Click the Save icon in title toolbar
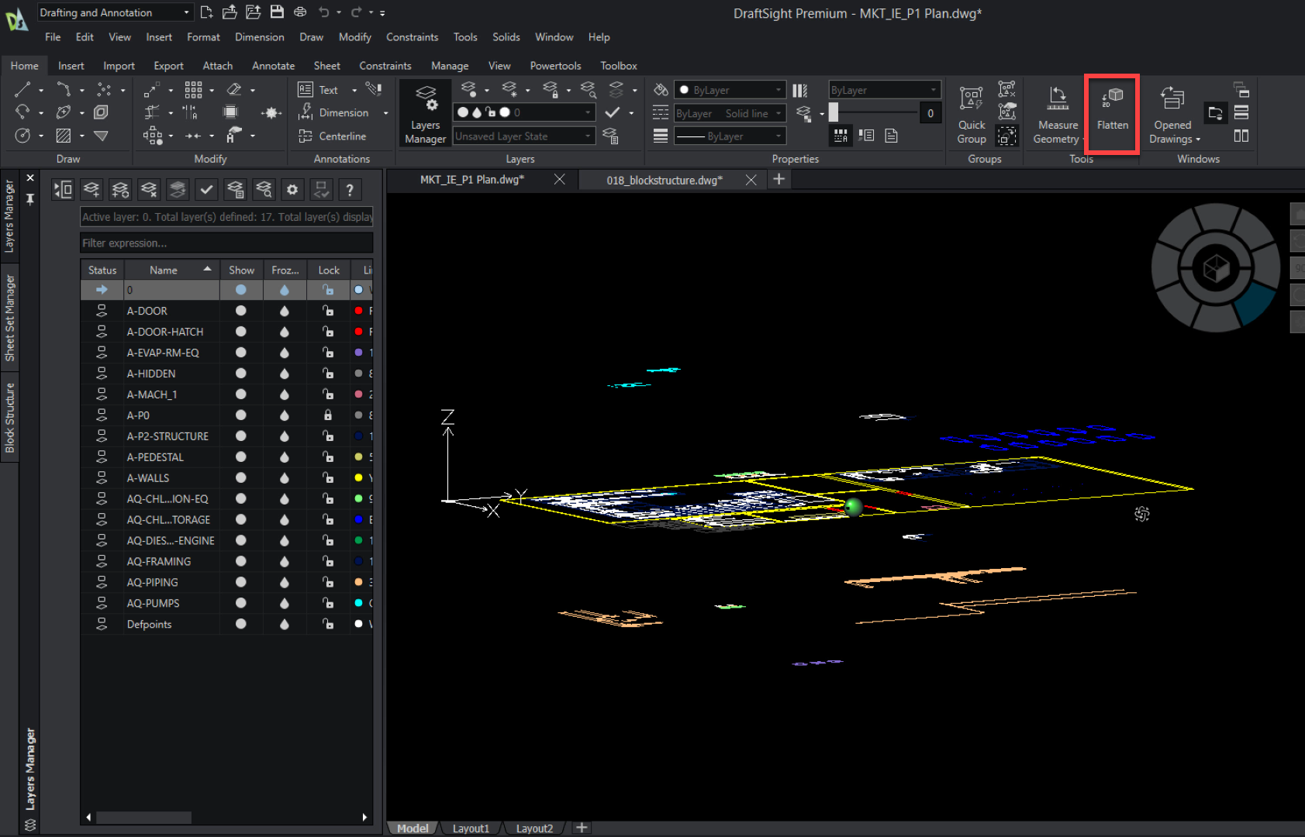 pos(277,12)
